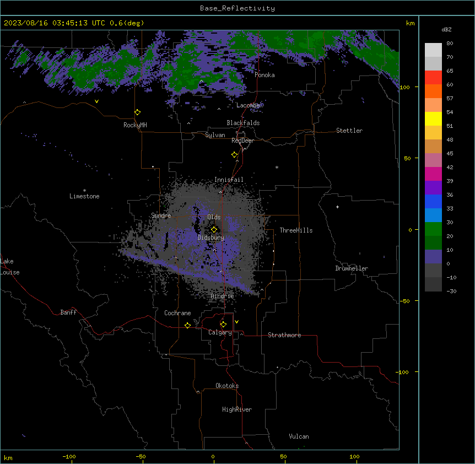
Task: Click the Cochrane label
Action: (177, 313)
